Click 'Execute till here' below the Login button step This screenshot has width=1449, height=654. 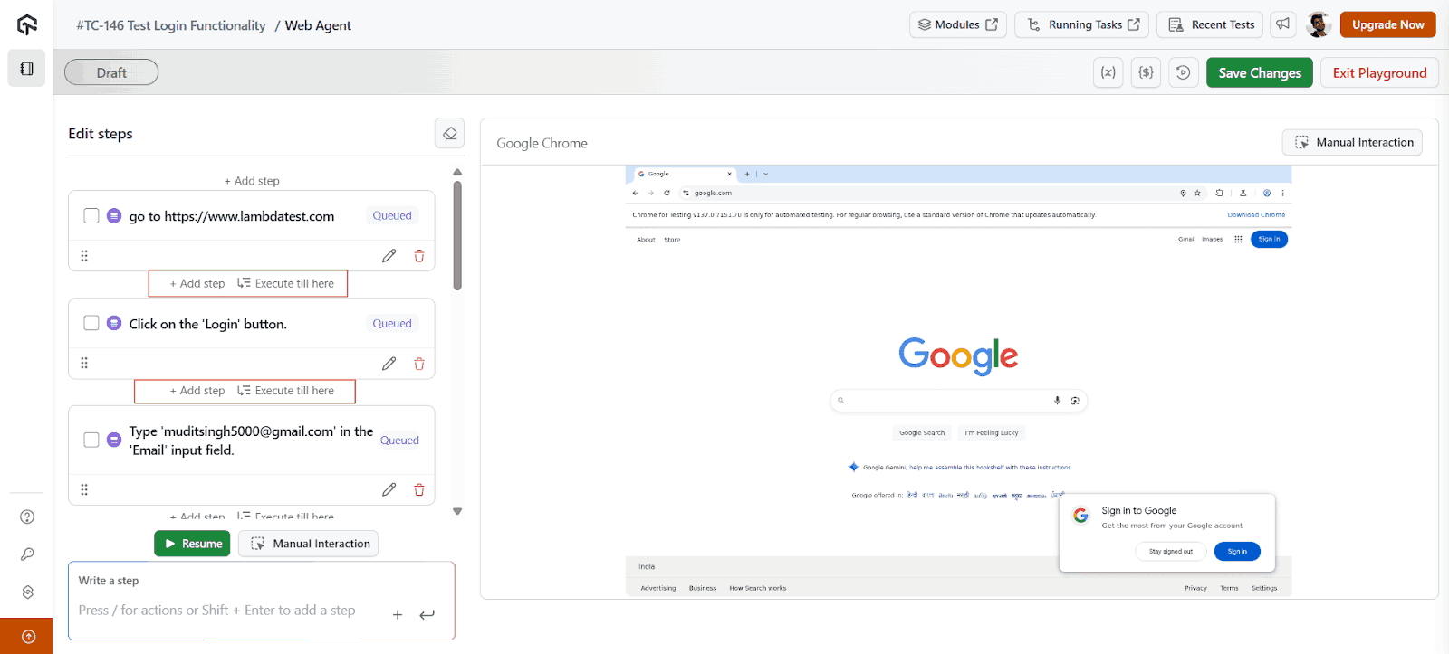pyautogui.click(x=286, y=391)
